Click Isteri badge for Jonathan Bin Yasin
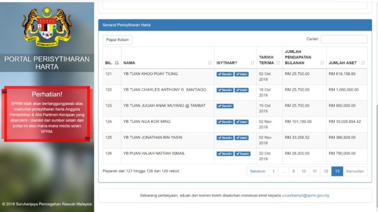Screen dimensions: 378x212 pyautogui.click(x=241, y=138)
